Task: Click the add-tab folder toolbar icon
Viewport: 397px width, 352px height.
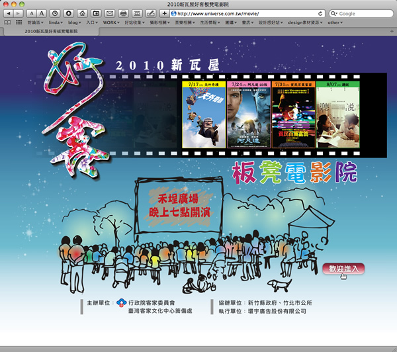Action: [96, 13]
